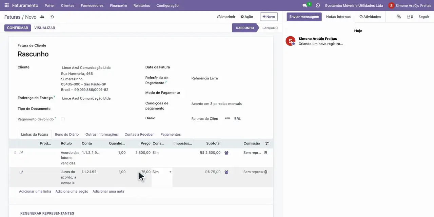Open the Ação dropdown menu
434x217 pixels.
(x=247, y=17)
